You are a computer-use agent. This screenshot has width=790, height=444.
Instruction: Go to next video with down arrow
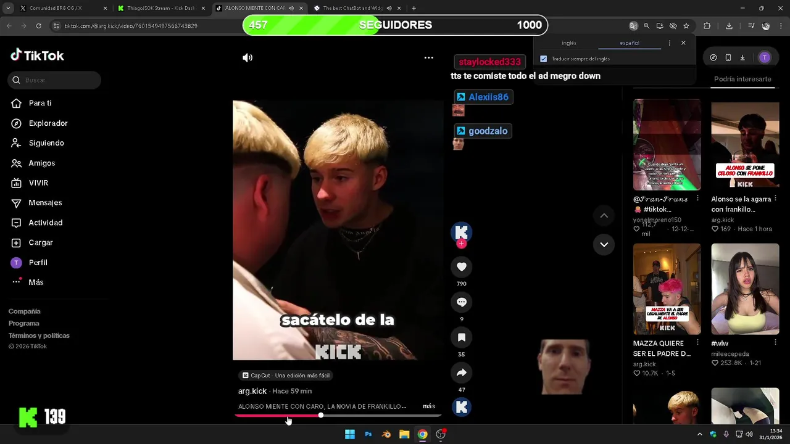pyautogui.click(x=604, y=244)
